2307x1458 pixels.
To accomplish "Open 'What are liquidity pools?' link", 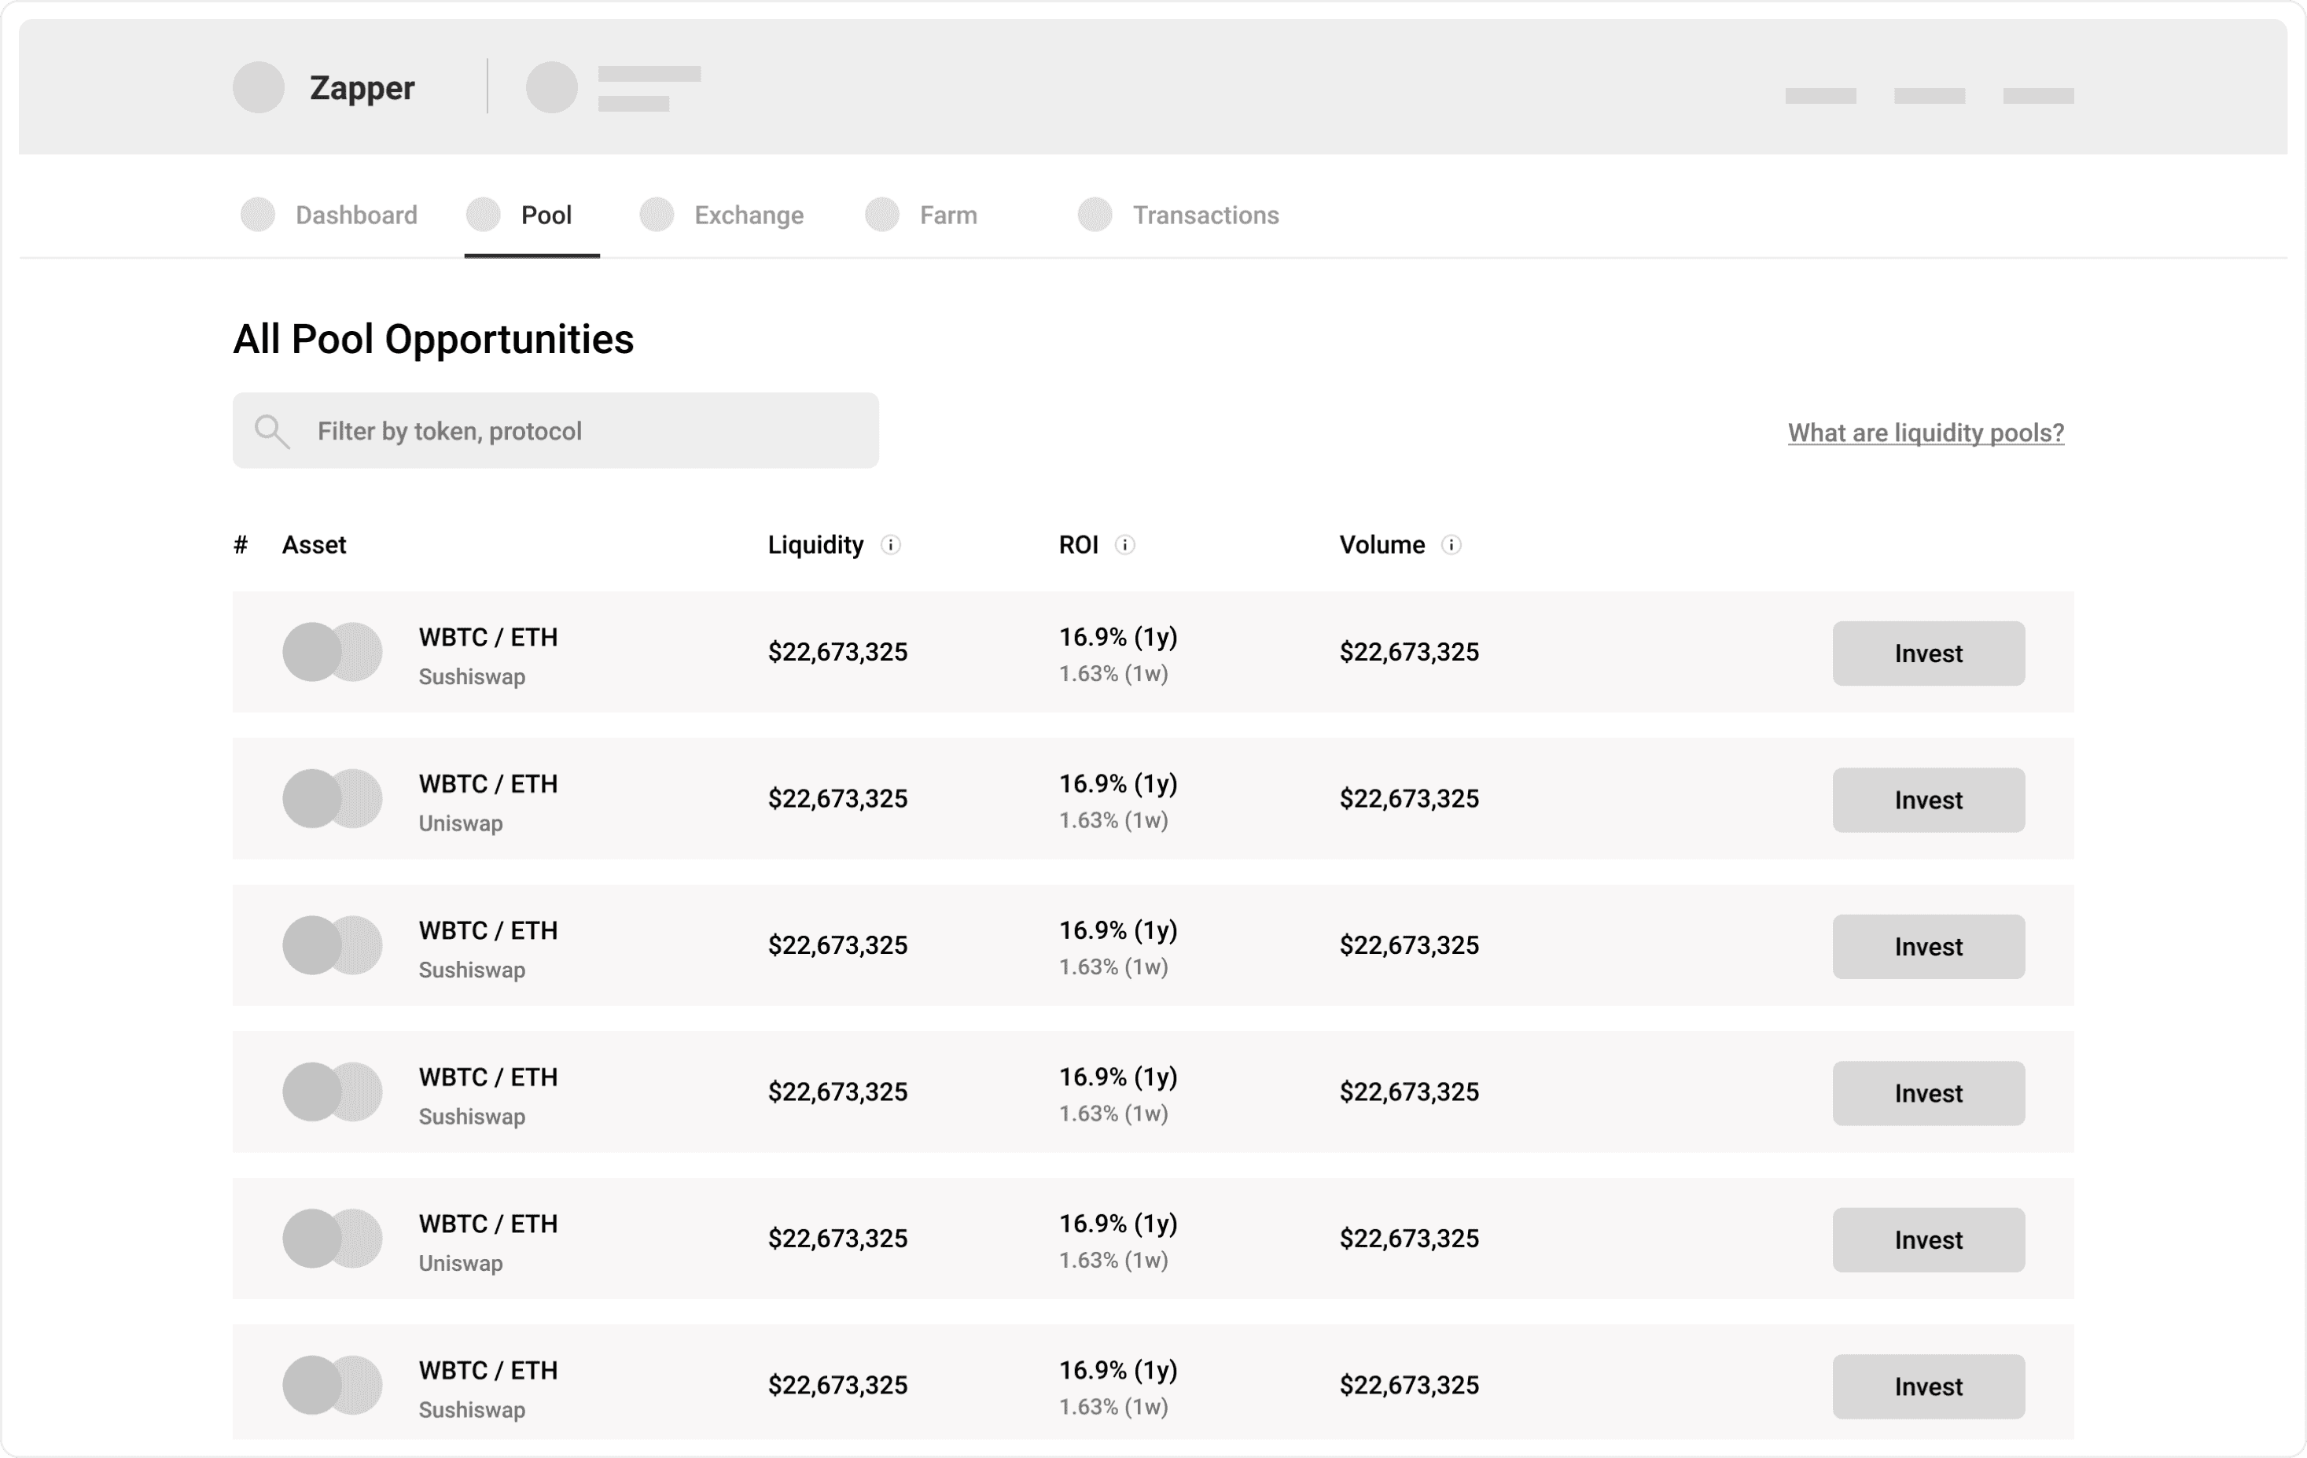I will 1926,432.
